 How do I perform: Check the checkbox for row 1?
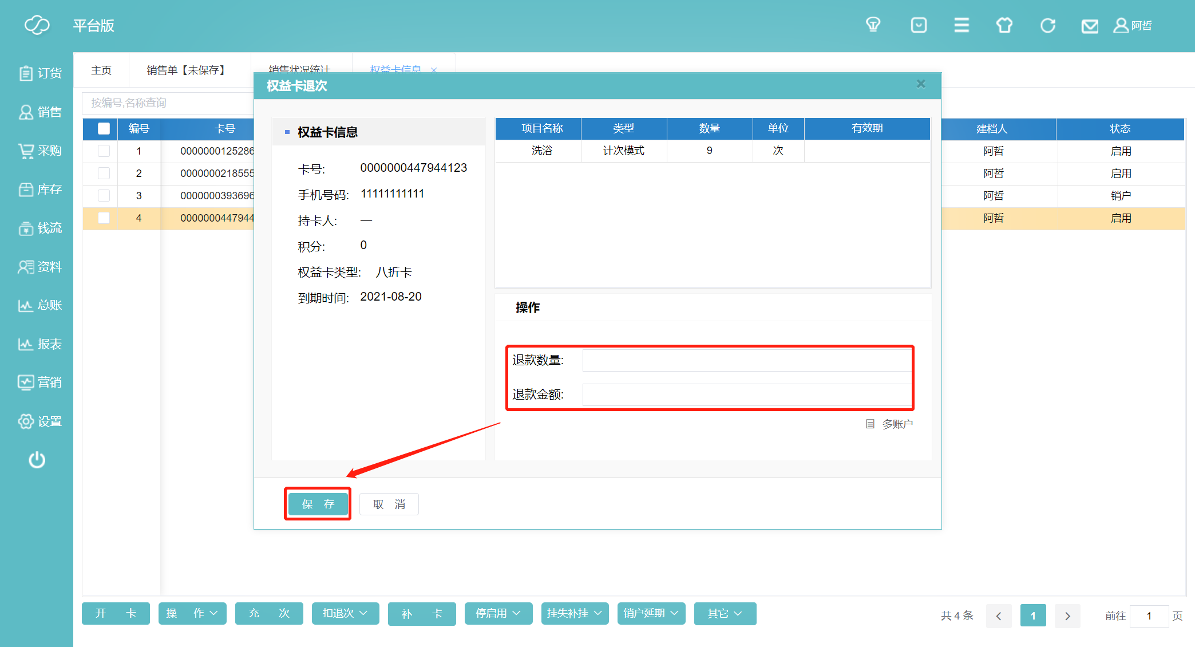pos(104,151)
